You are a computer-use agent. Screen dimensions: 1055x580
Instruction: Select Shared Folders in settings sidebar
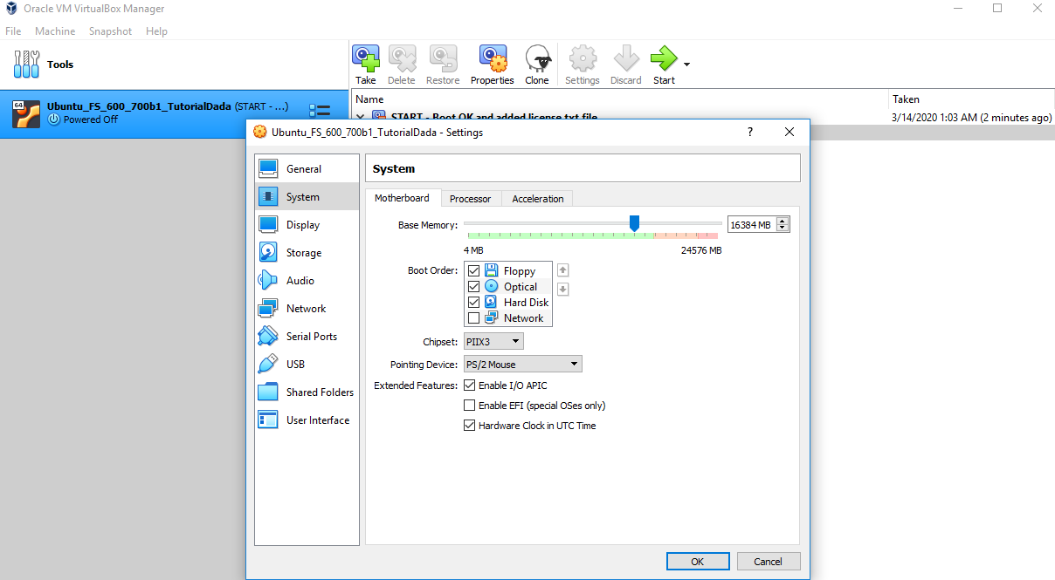319,392
